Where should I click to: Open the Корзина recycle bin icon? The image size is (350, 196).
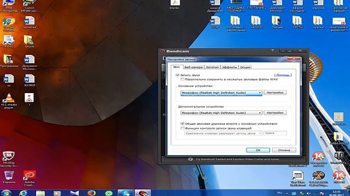click(x=9, y=177)
